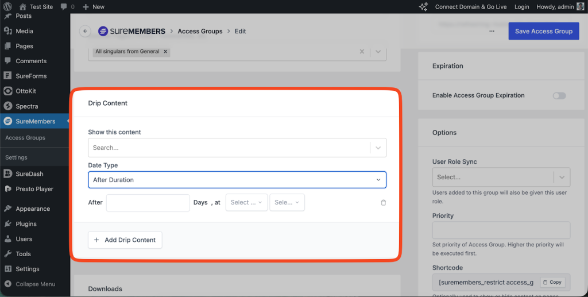This screenshot has height=297, width=588.
Task: Remove the 'All singulars from General' tag
Action: (165, 51)
